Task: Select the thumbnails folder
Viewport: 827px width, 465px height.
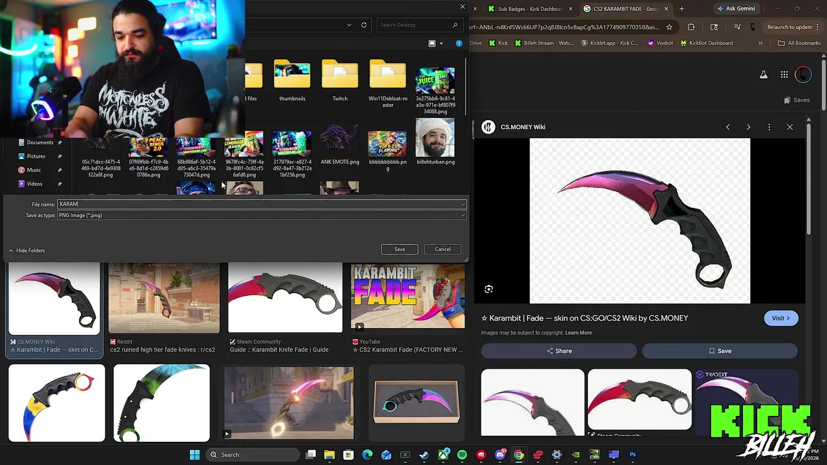Action: tap(292, 81)
